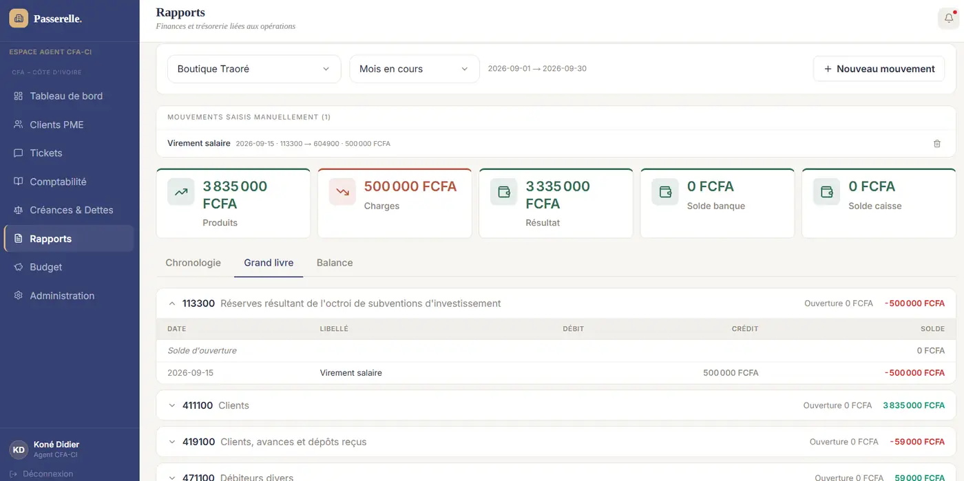Switch to the Chronologie tab
This screenshot has width=964, height=481.
(193, 263)
